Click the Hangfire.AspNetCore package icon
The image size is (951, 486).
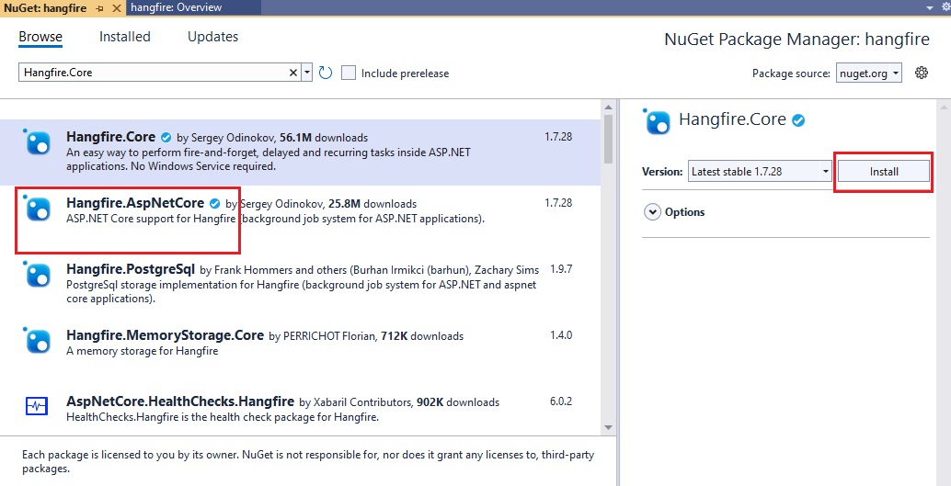click(x=39, y=209)
